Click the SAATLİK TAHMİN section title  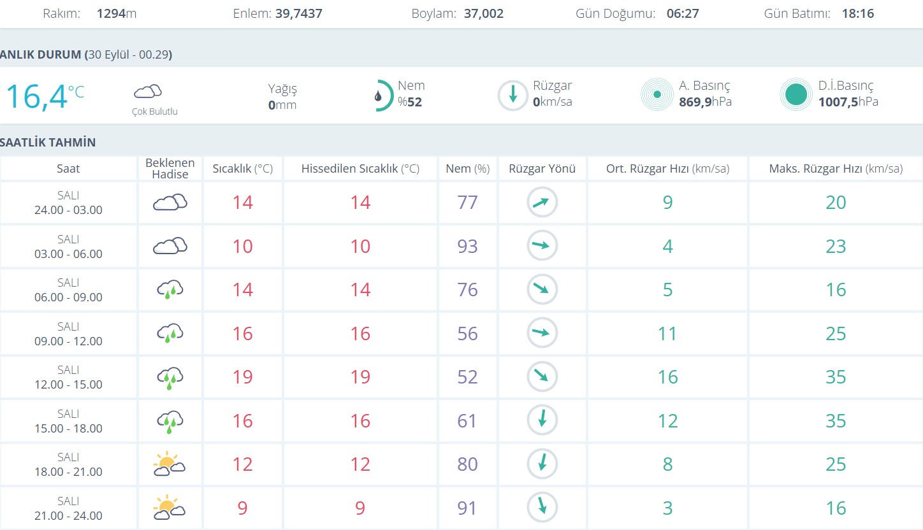tap(48, 142)
